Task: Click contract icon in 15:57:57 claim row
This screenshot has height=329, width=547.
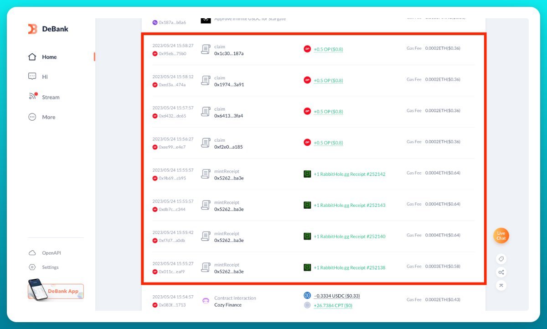Action: click(x=206, y=111)
